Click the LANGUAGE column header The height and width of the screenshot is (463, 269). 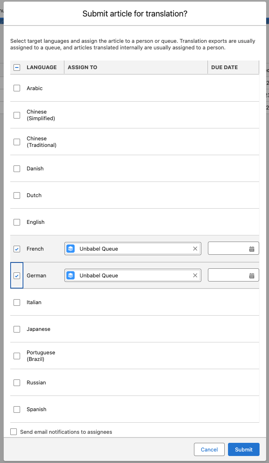[x=41, y=67]
